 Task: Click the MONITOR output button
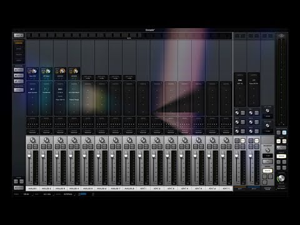281,156
